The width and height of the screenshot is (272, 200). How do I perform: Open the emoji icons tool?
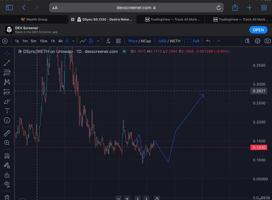(x=7, y=120)
